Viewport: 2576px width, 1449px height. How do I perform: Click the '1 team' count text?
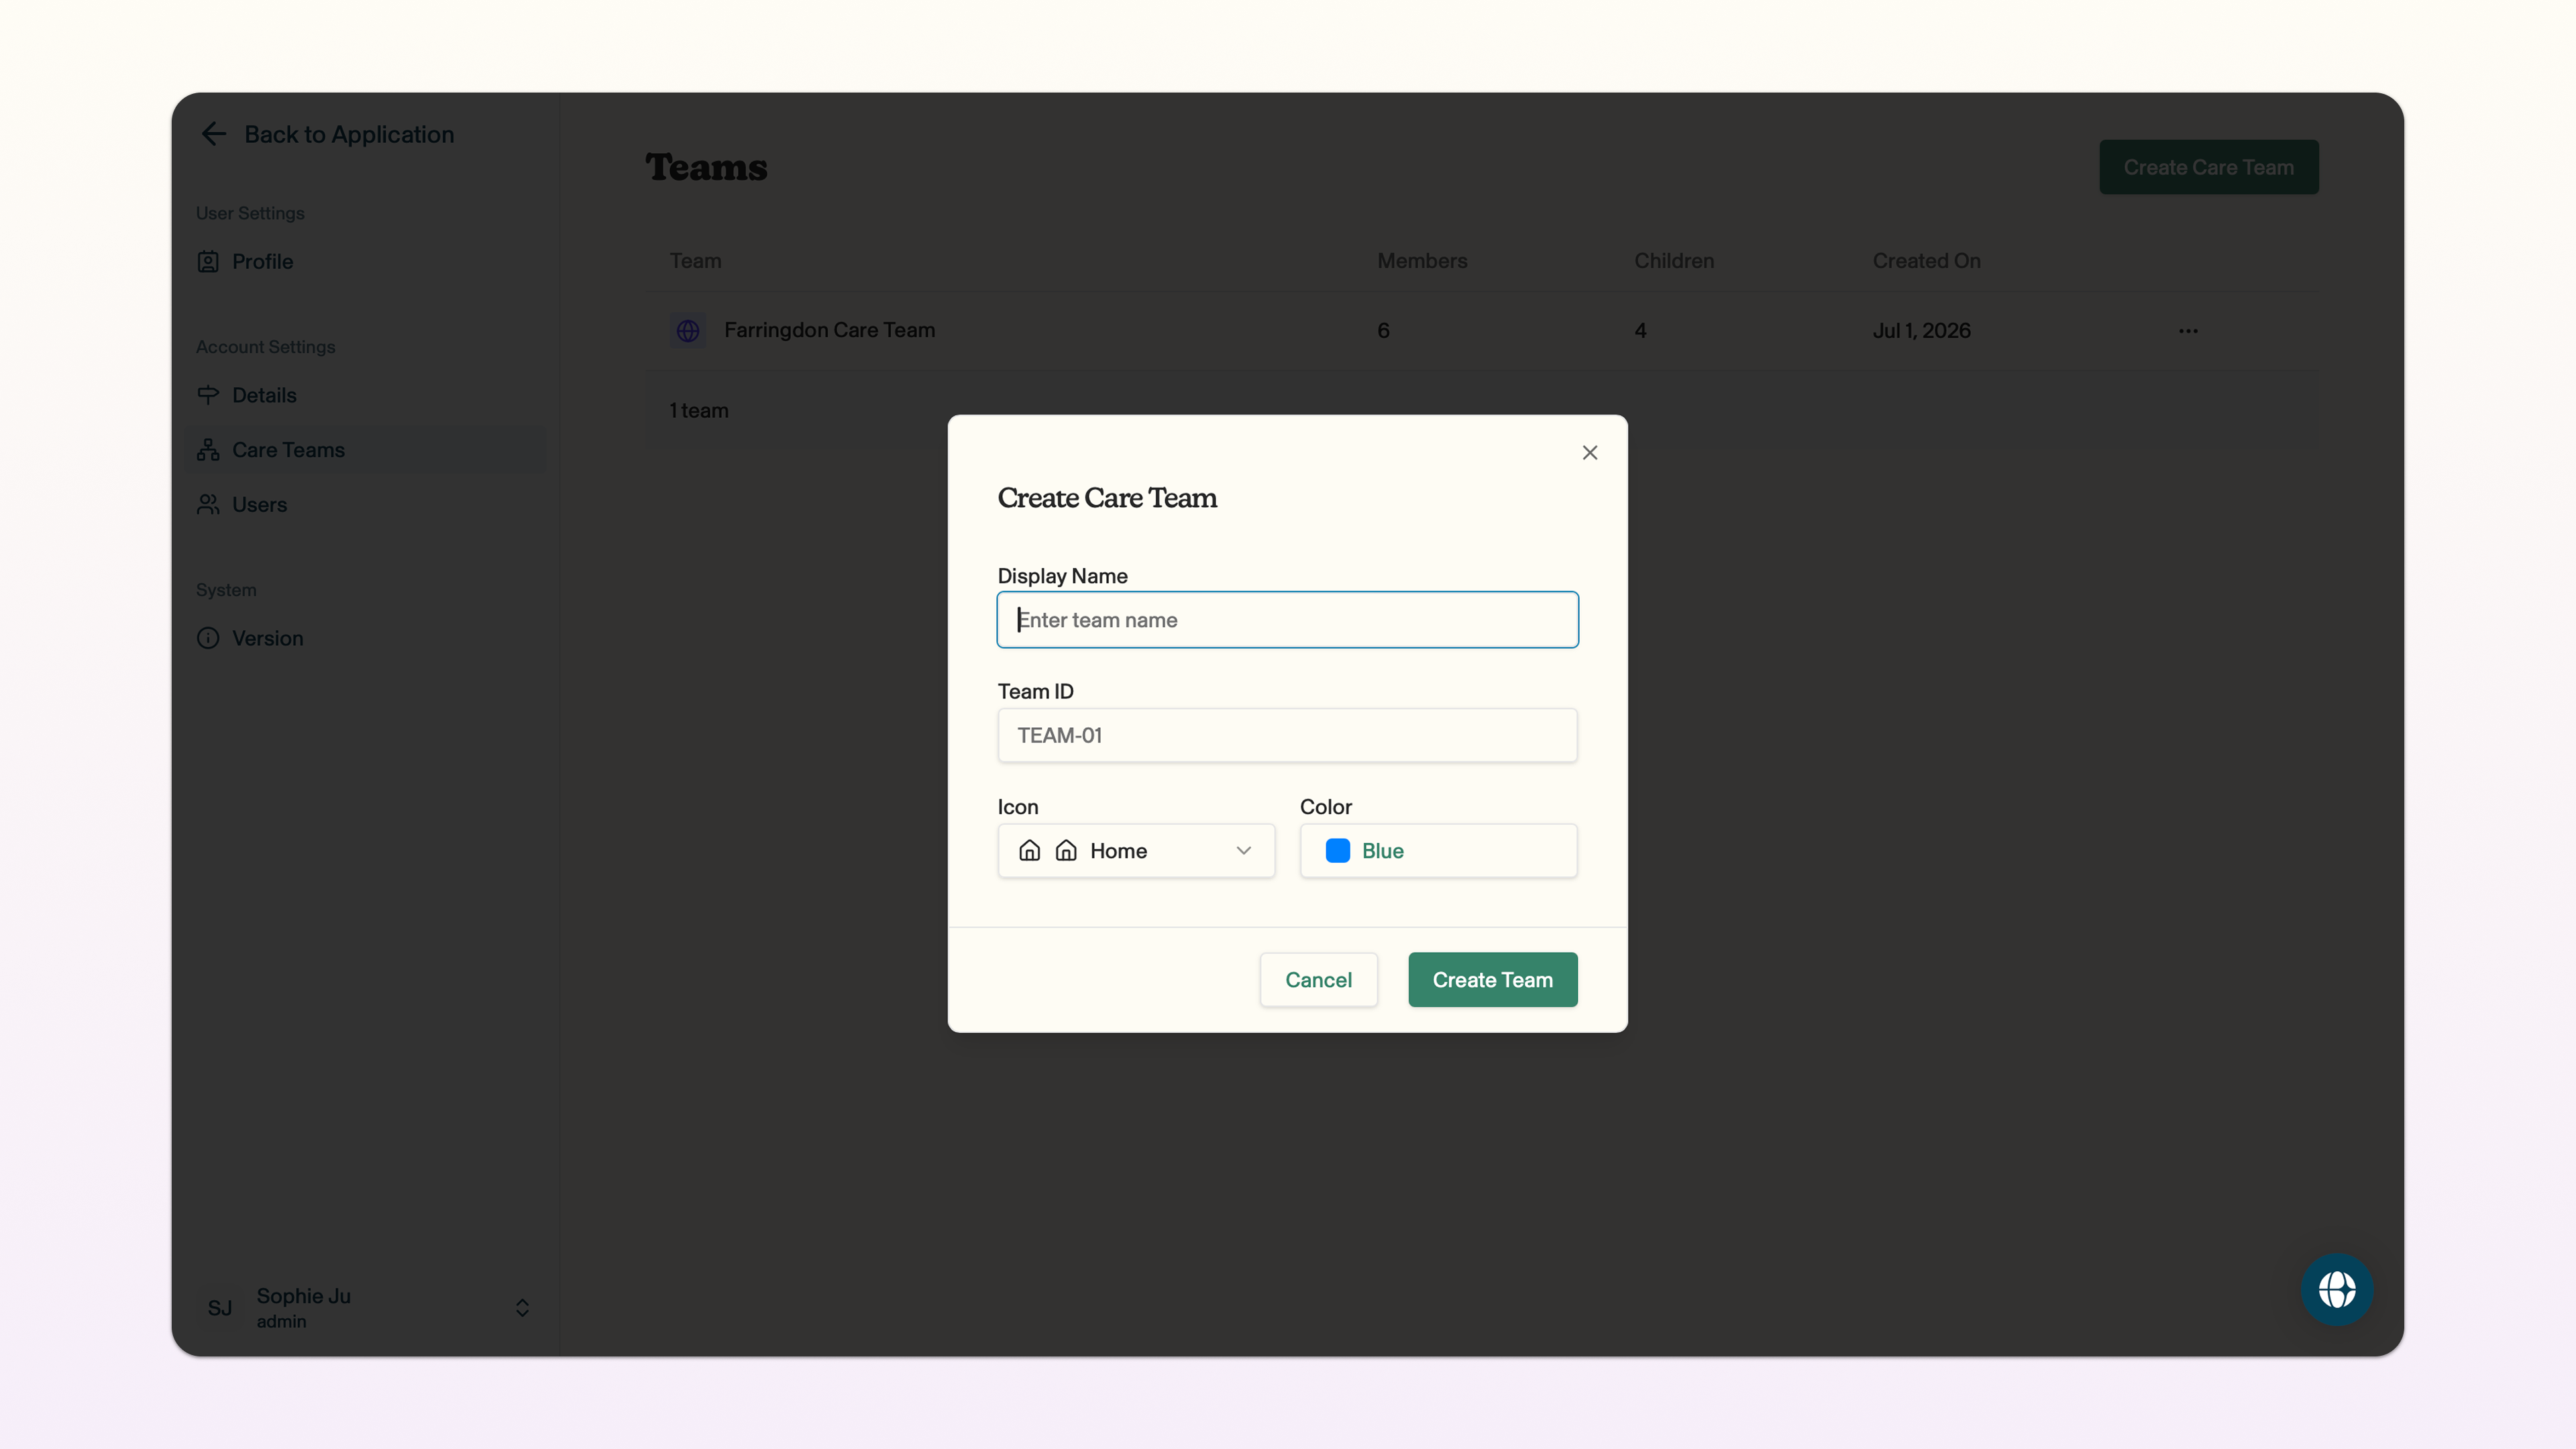click(698, 411)
